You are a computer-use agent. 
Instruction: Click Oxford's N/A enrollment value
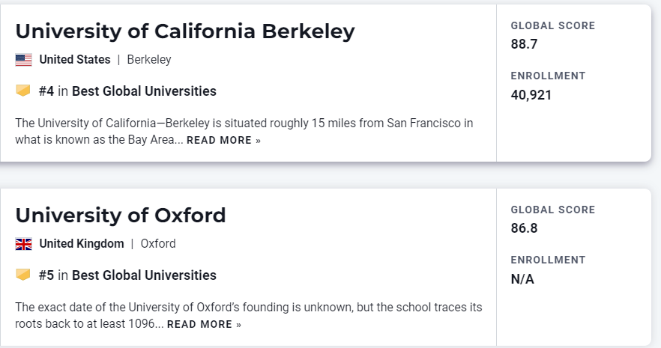522,279
